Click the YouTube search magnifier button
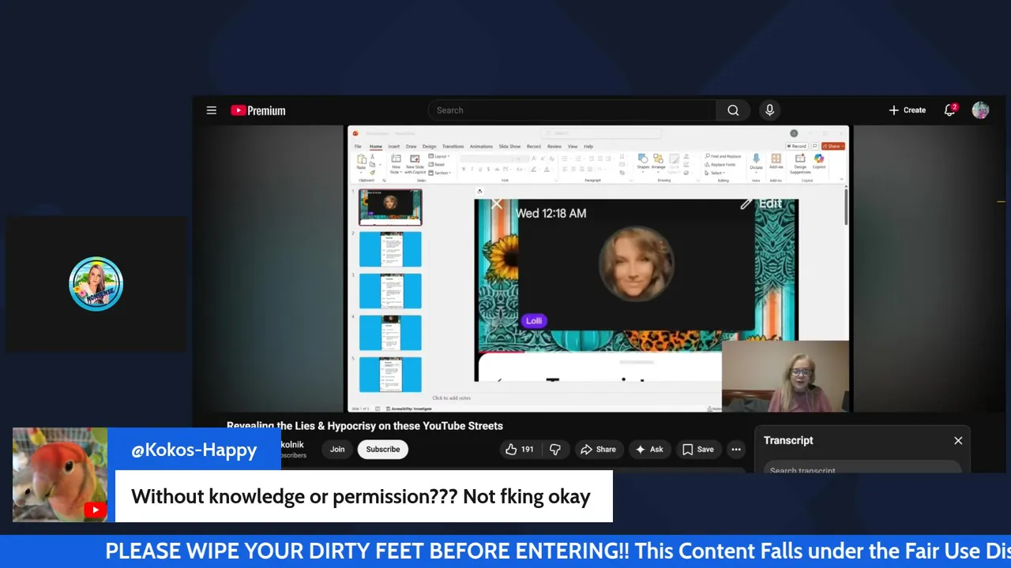 [x=733, y=110]
